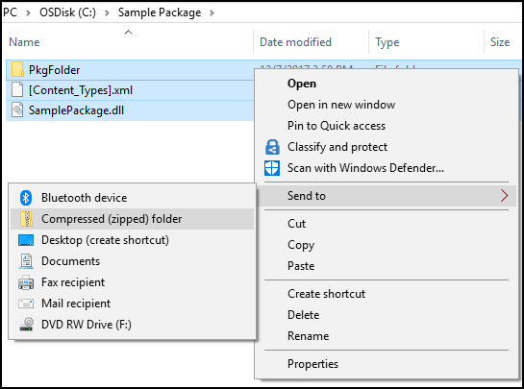Sort files by Date modified column
524x389 pixels.
[x=295, y=42]
